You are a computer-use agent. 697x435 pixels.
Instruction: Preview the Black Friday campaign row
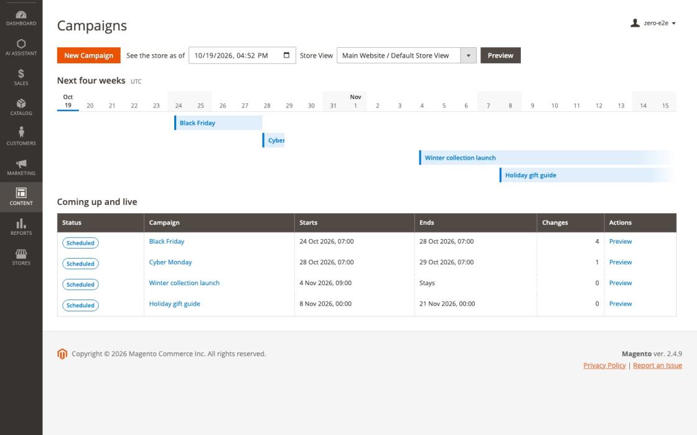point(620,242)
